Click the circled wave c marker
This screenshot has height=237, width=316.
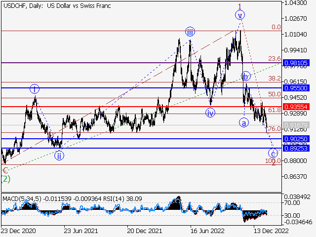(273, 154)
